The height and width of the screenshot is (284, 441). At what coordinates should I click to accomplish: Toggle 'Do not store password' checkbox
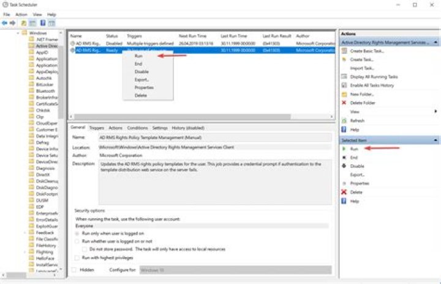click(85, 249)
